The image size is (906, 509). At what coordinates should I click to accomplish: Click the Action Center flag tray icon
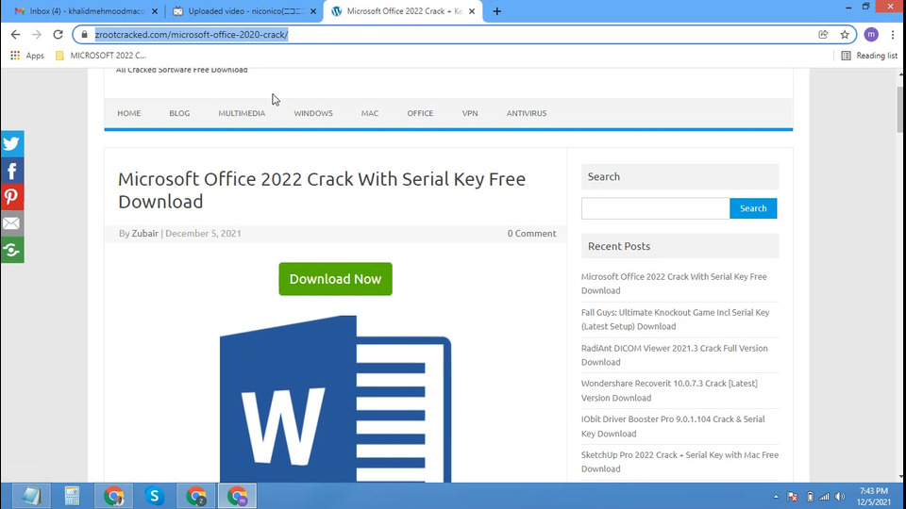(x=793, y=497)
